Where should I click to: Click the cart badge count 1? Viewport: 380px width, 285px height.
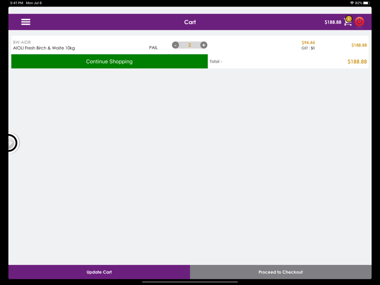coord(349,18)
